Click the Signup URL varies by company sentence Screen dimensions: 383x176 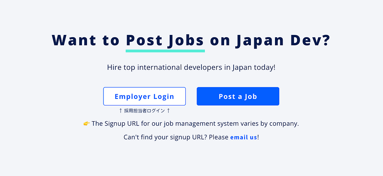[x=195, y=124]
